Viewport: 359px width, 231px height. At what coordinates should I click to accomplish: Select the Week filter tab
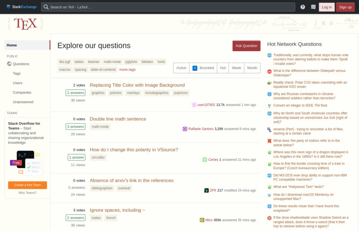(236, 68)
